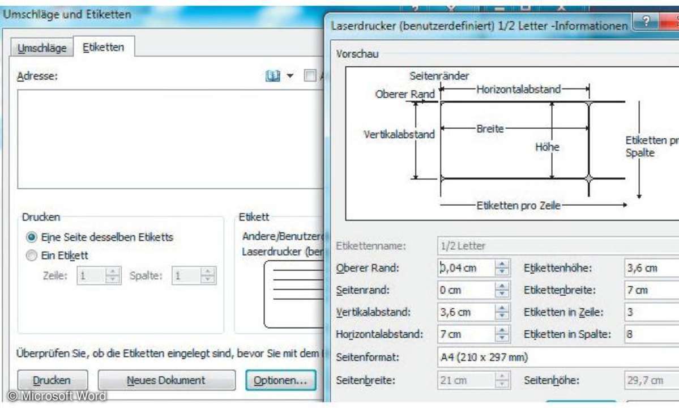The width and height of the screenshot is (679, 408).
Task: Adjust the Zeile spinner arrows
Action: pyautogui.click(x=113, y=275)
